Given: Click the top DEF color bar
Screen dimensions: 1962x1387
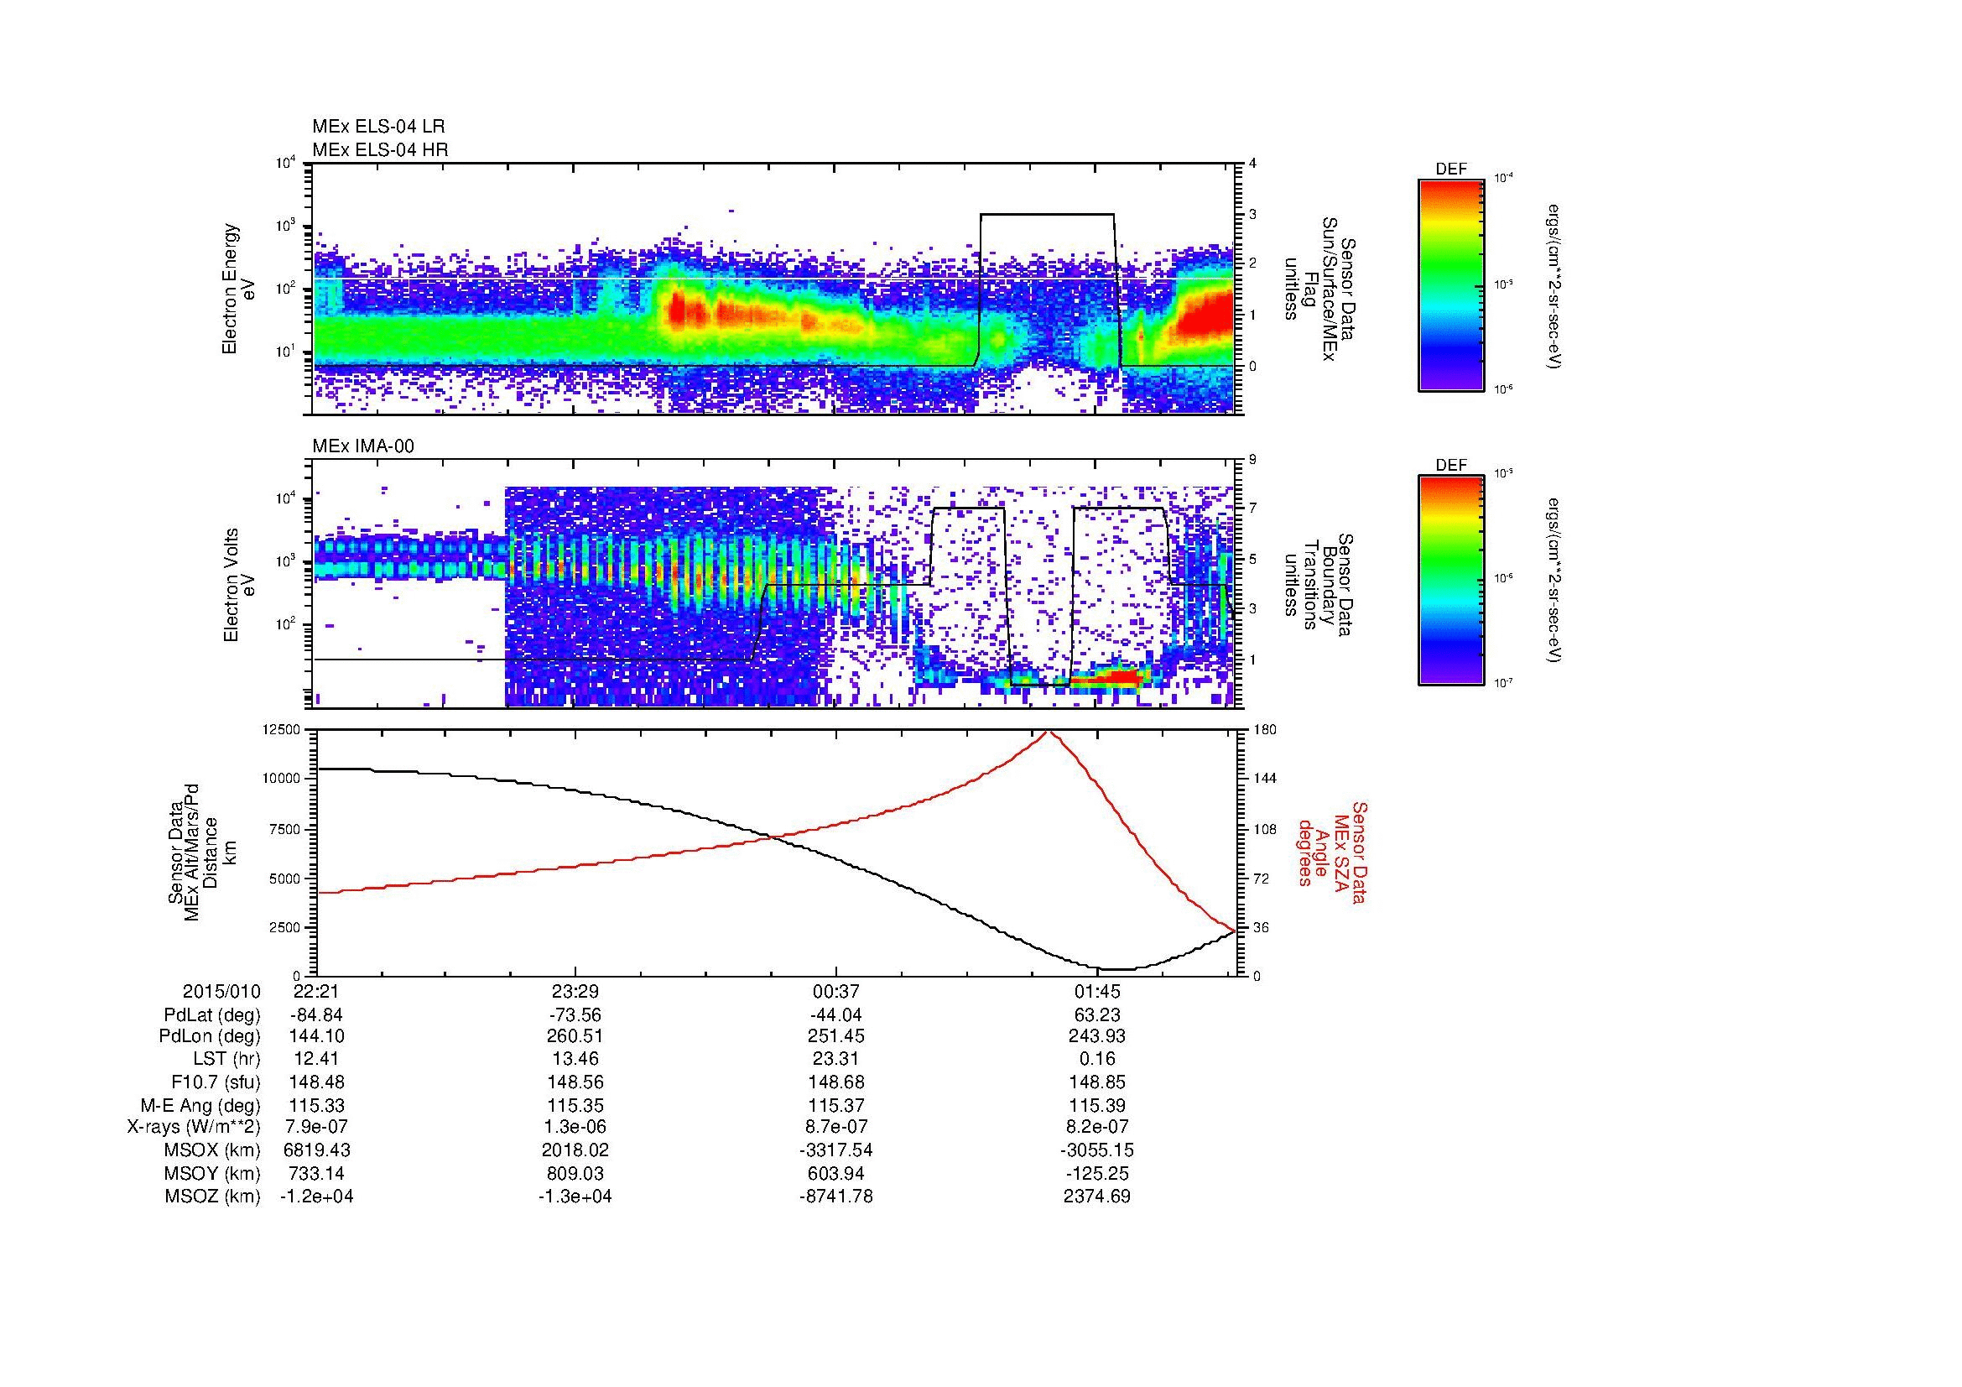Looking at the screenshot, I should [1451, 284].
